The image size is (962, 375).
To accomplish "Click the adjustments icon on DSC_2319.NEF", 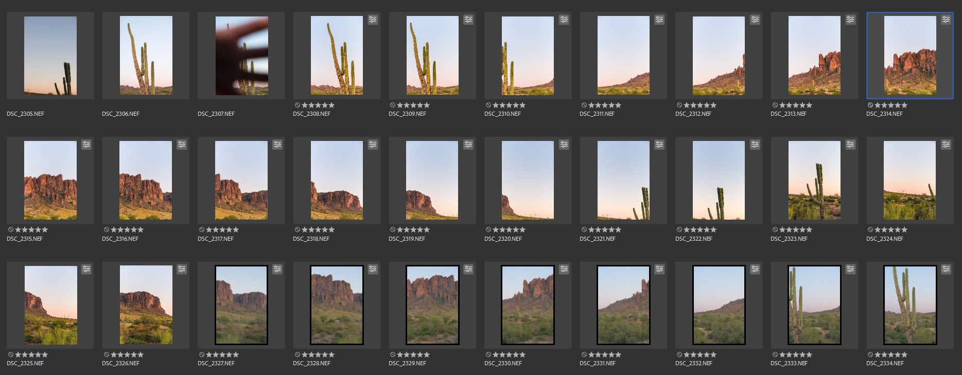I will (x=468, y=145).
